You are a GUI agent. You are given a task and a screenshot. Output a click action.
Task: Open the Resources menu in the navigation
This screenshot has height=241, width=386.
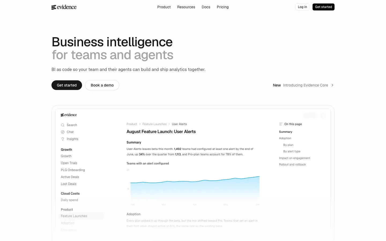pos(186,7)
